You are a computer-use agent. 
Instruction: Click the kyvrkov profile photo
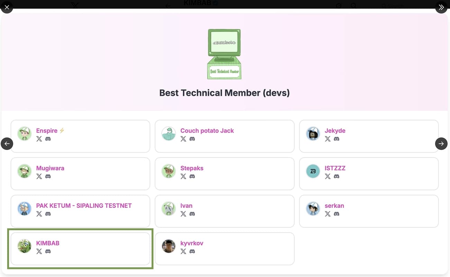pyautogui.click(x=169, y=246)
